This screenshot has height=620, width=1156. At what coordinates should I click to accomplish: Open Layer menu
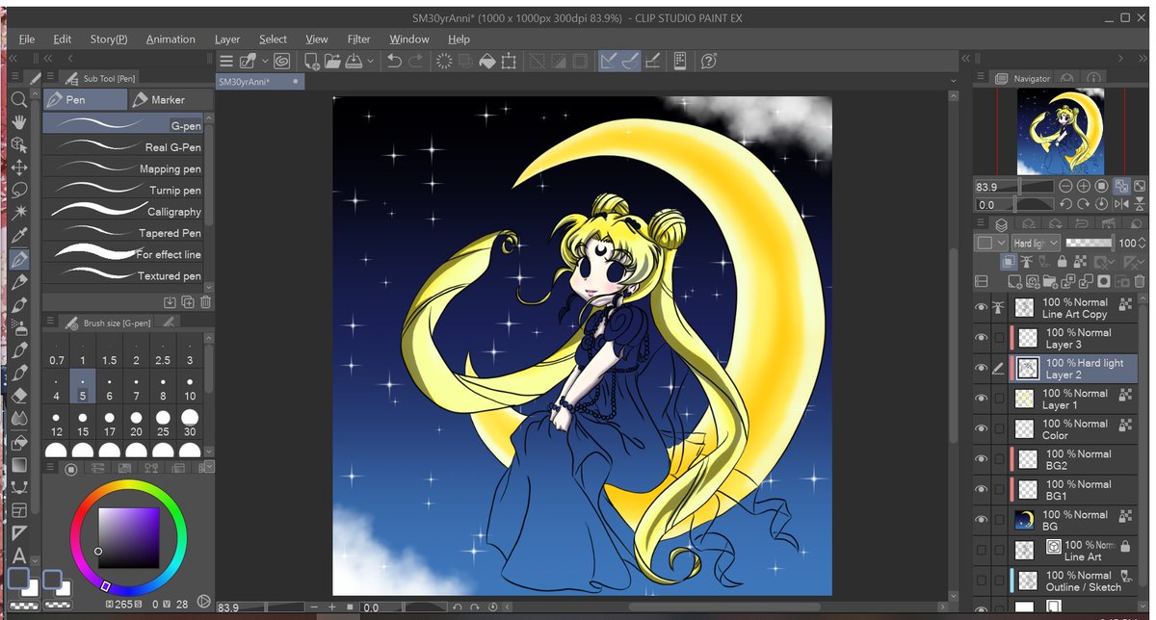(227, 39)
